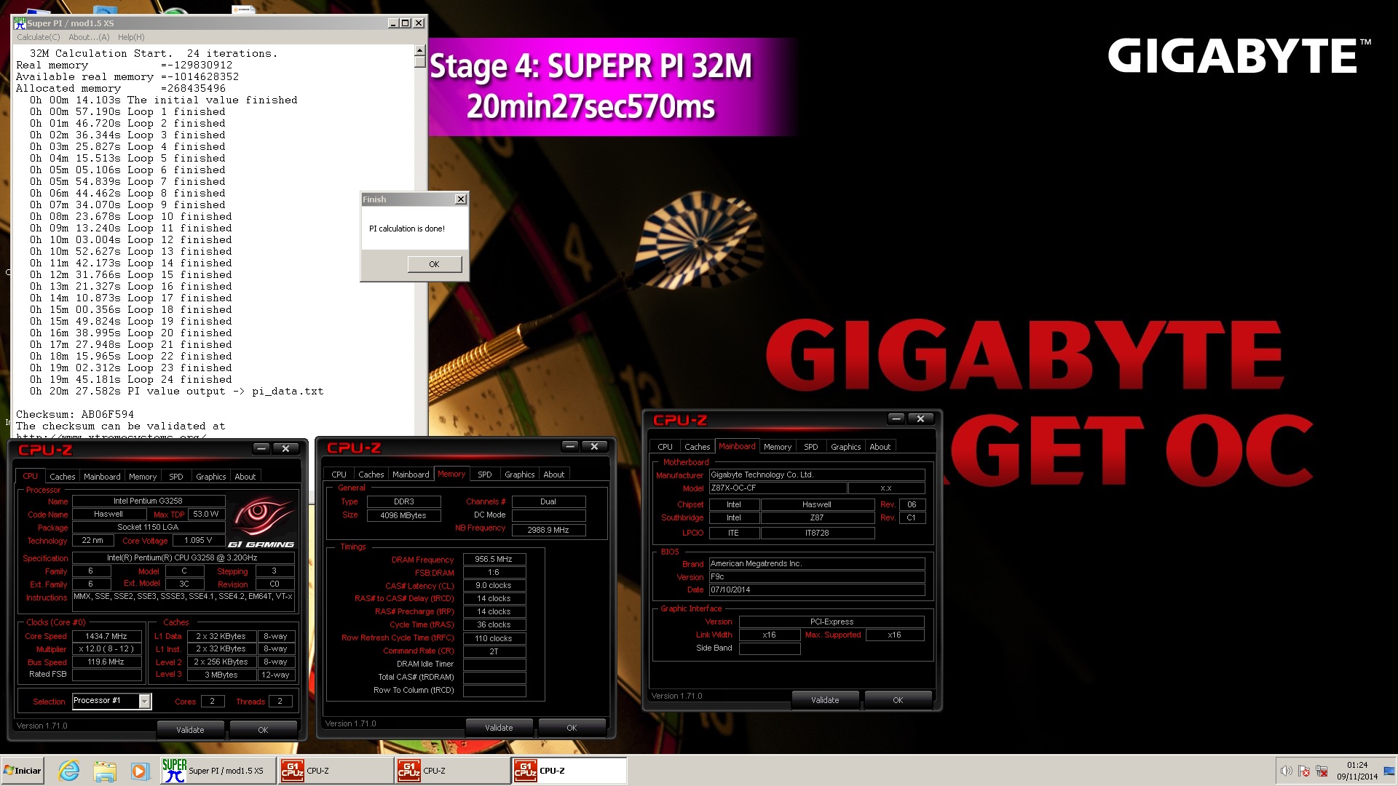
Task: Click DRAM Frequency value 956.5 MHz
Action: pos(494,560)
